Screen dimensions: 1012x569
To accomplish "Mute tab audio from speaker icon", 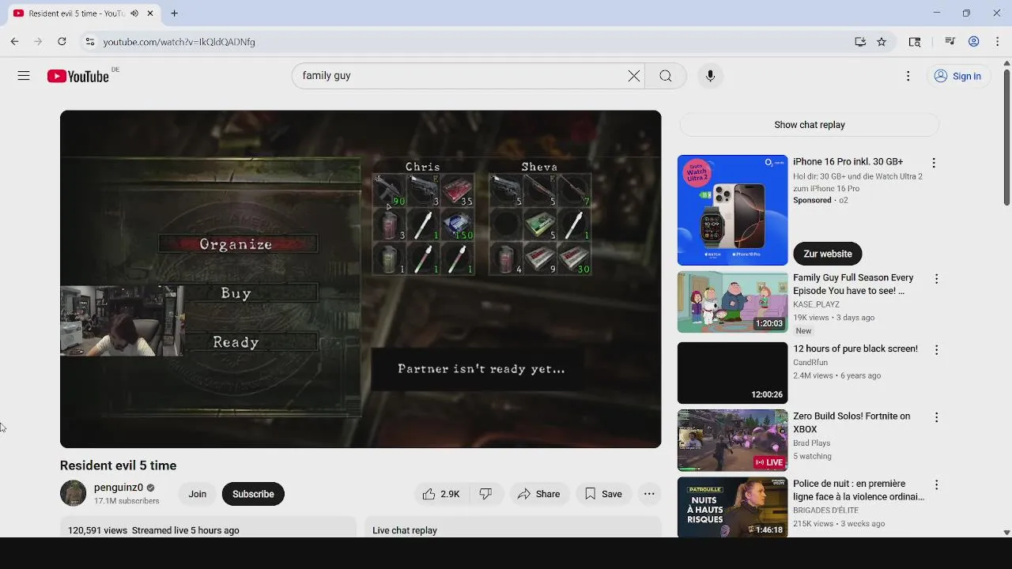I will 134,13.
